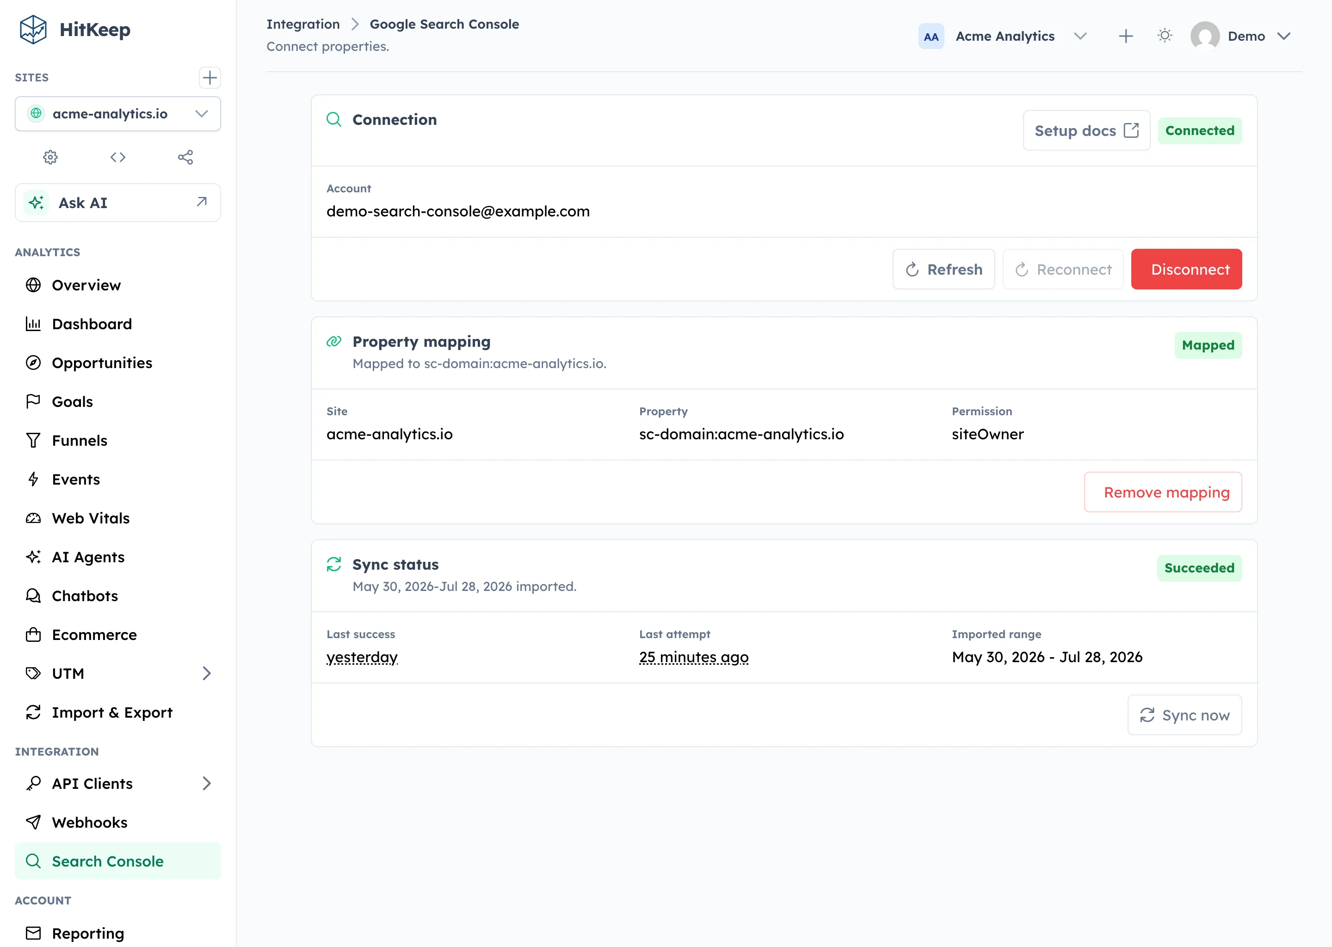The width and height of the screenshot is (1332, 947).
Task: Open the Funnels page
Action: click(x=118, y=441)
